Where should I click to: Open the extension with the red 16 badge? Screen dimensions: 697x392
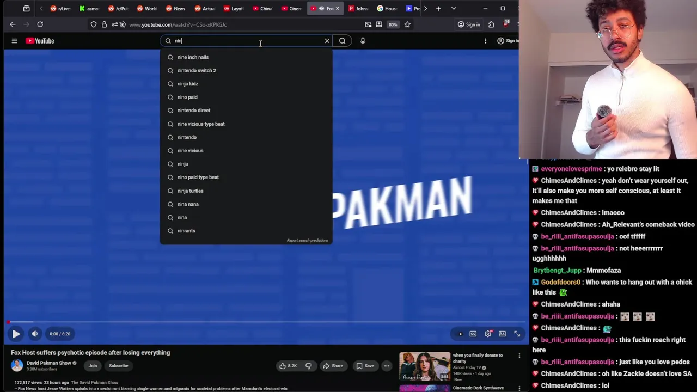(x=506, y=24)
